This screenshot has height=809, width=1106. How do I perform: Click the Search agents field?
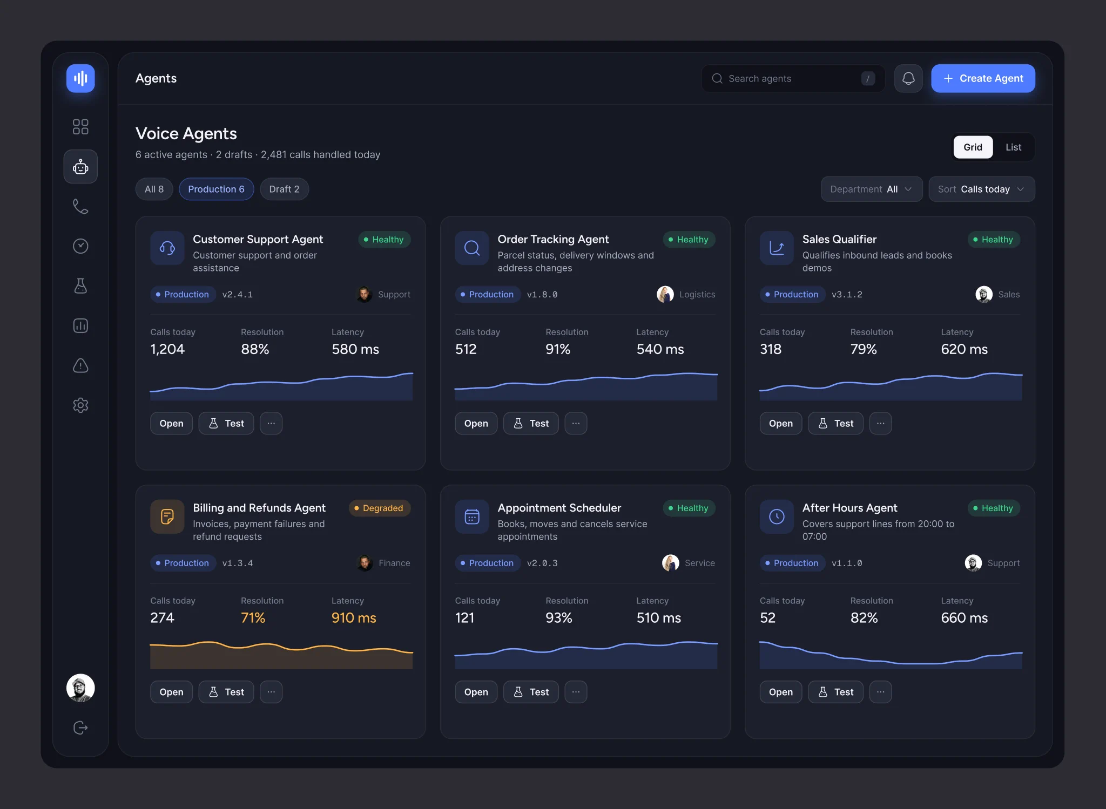793,78
